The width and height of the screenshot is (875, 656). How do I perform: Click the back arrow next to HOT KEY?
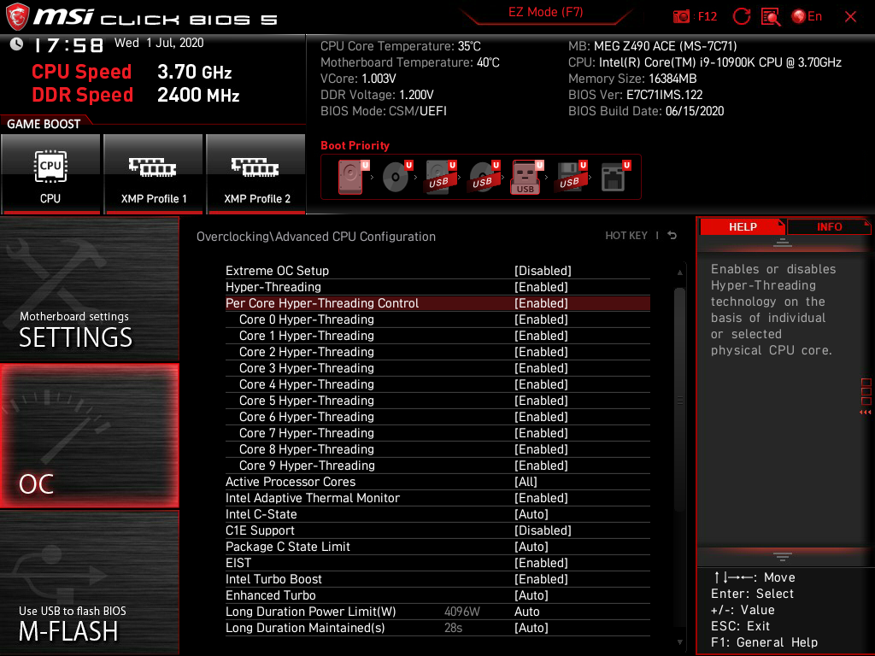[672, 235]
